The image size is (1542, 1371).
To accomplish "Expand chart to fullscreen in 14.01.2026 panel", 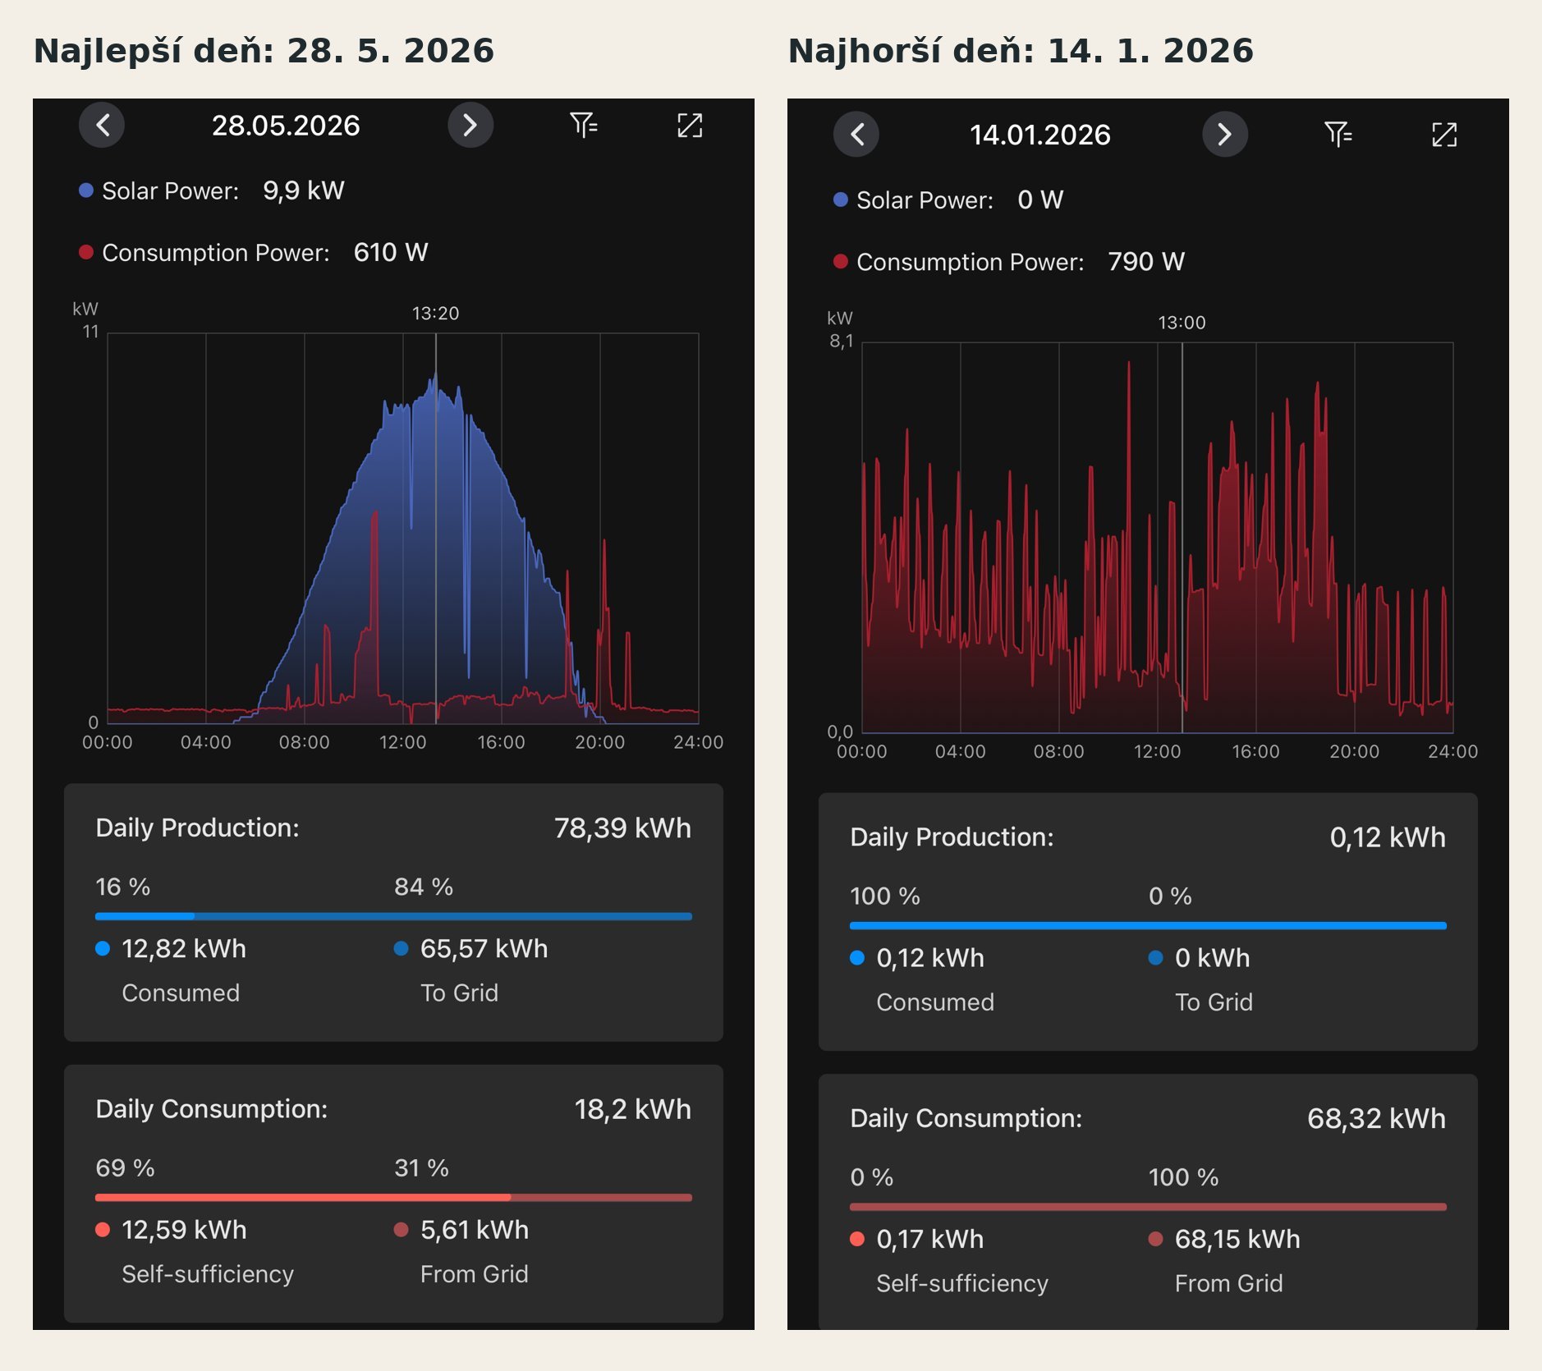I will [1444, 134].
